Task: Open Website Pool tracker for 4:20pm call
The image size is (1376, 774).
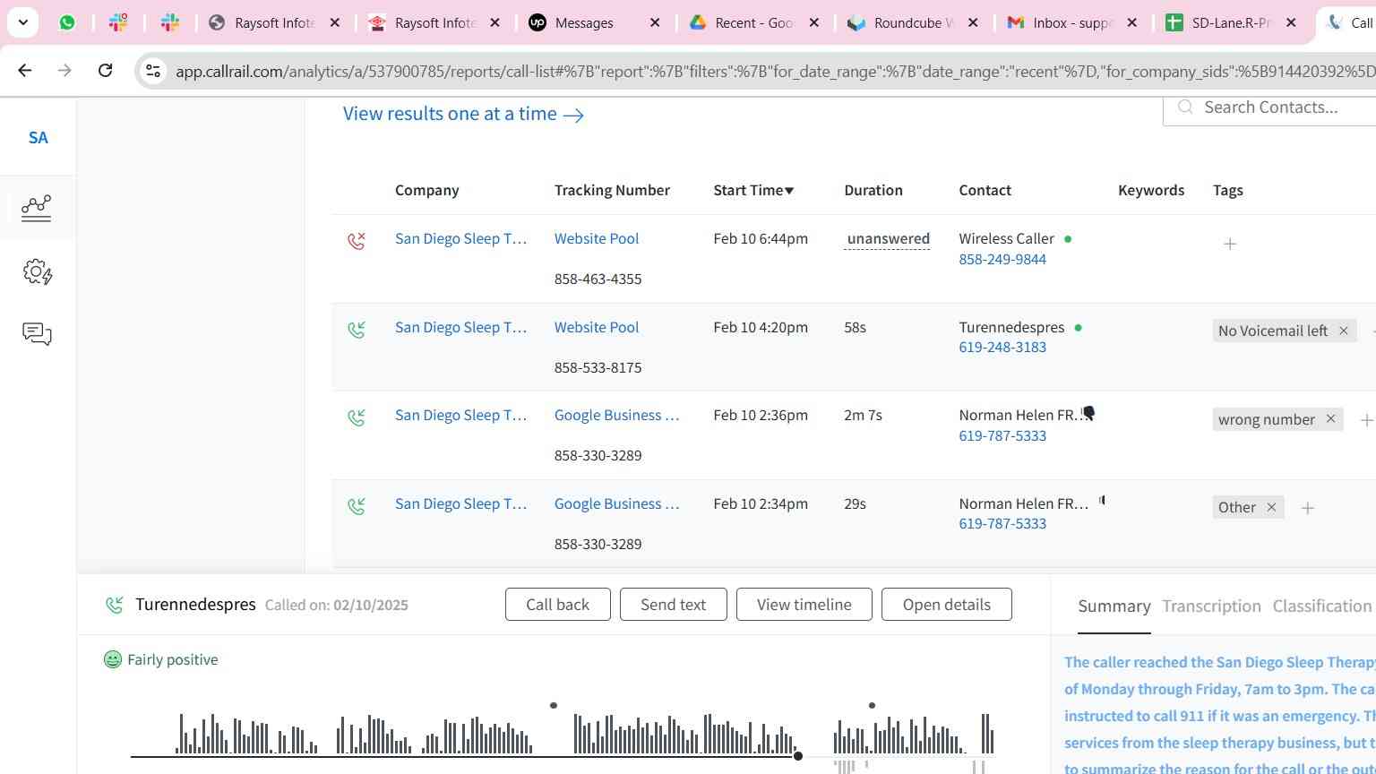Action: point(597,327)
